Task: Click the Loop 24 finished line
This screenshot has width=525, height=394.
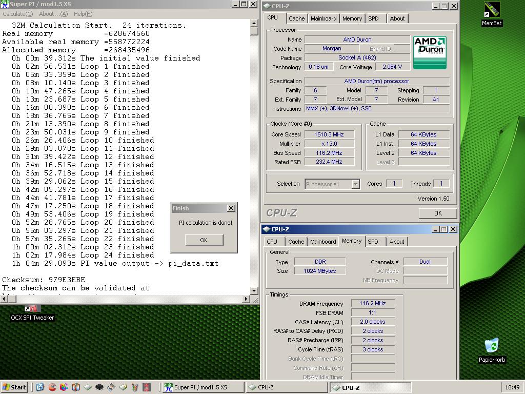Action: pyautogui.click(x=83, y=255)
